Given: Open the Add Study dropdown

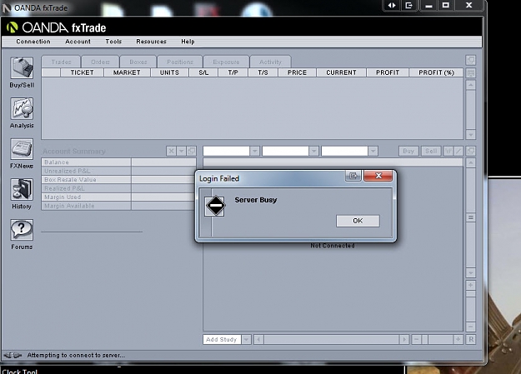Looking at the screenshot, I should (227, 340).
